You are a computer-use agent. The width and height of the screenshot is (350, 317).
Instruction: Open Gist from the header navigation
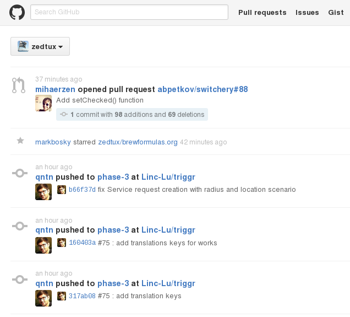coord(336,13)
